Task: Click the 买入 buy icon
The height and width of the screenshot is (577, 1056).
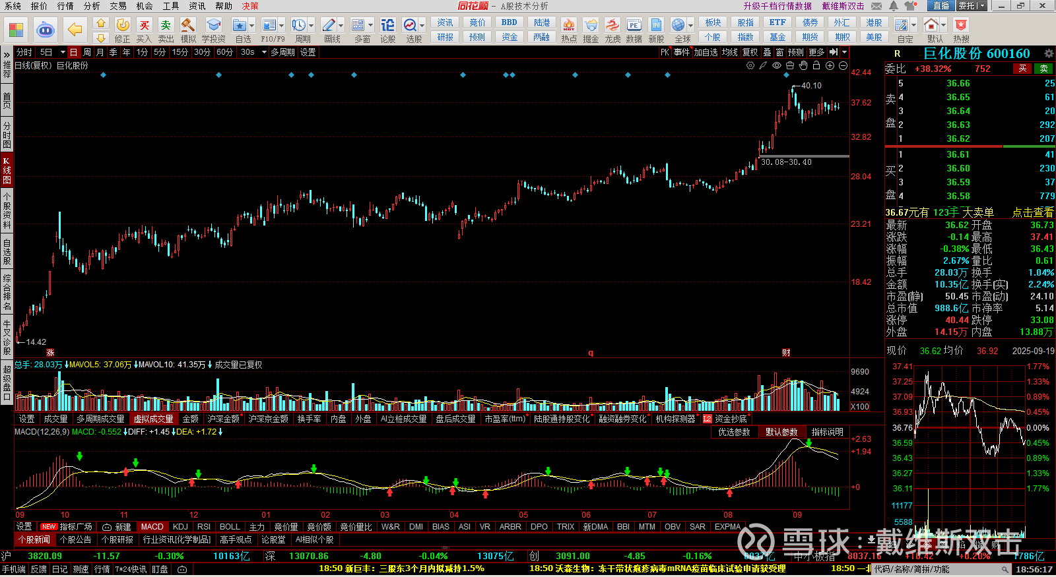Action: (144, 30)
